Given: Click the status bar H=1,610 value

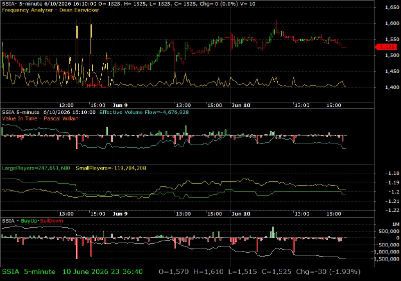Looking at the screenshot, I should (x=208, y=272).
